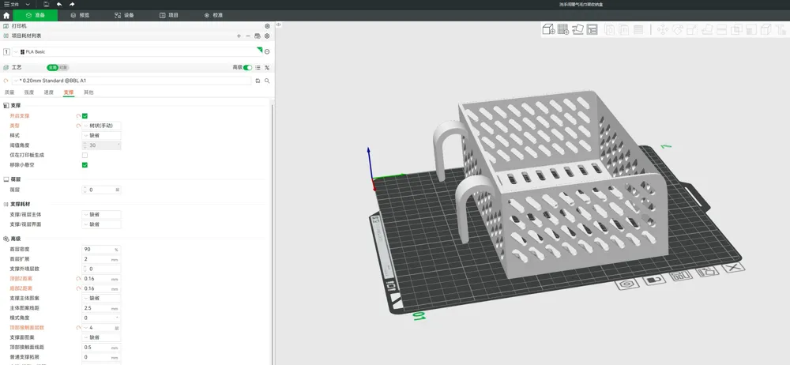The image size is (790, 365).
Task: Open the 文件 menu dropdown arrow
Action: (x=28, y=4)
